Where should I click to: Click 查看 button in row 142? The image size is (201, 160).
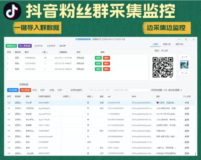[187, 114]
